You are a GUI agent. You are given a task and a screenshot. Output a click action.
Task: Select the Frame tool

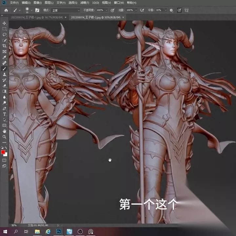(4, 52)
